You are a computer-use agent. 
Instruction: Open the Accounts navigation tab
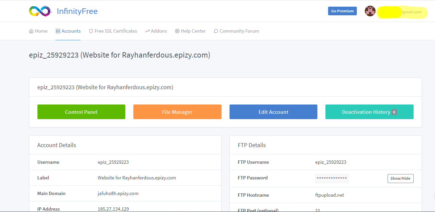coord(68,31)
